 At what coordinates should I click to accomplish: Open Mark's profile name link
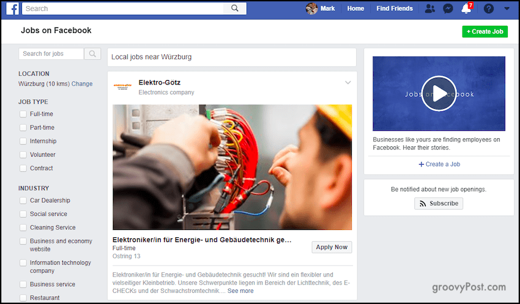coord(327,9)
